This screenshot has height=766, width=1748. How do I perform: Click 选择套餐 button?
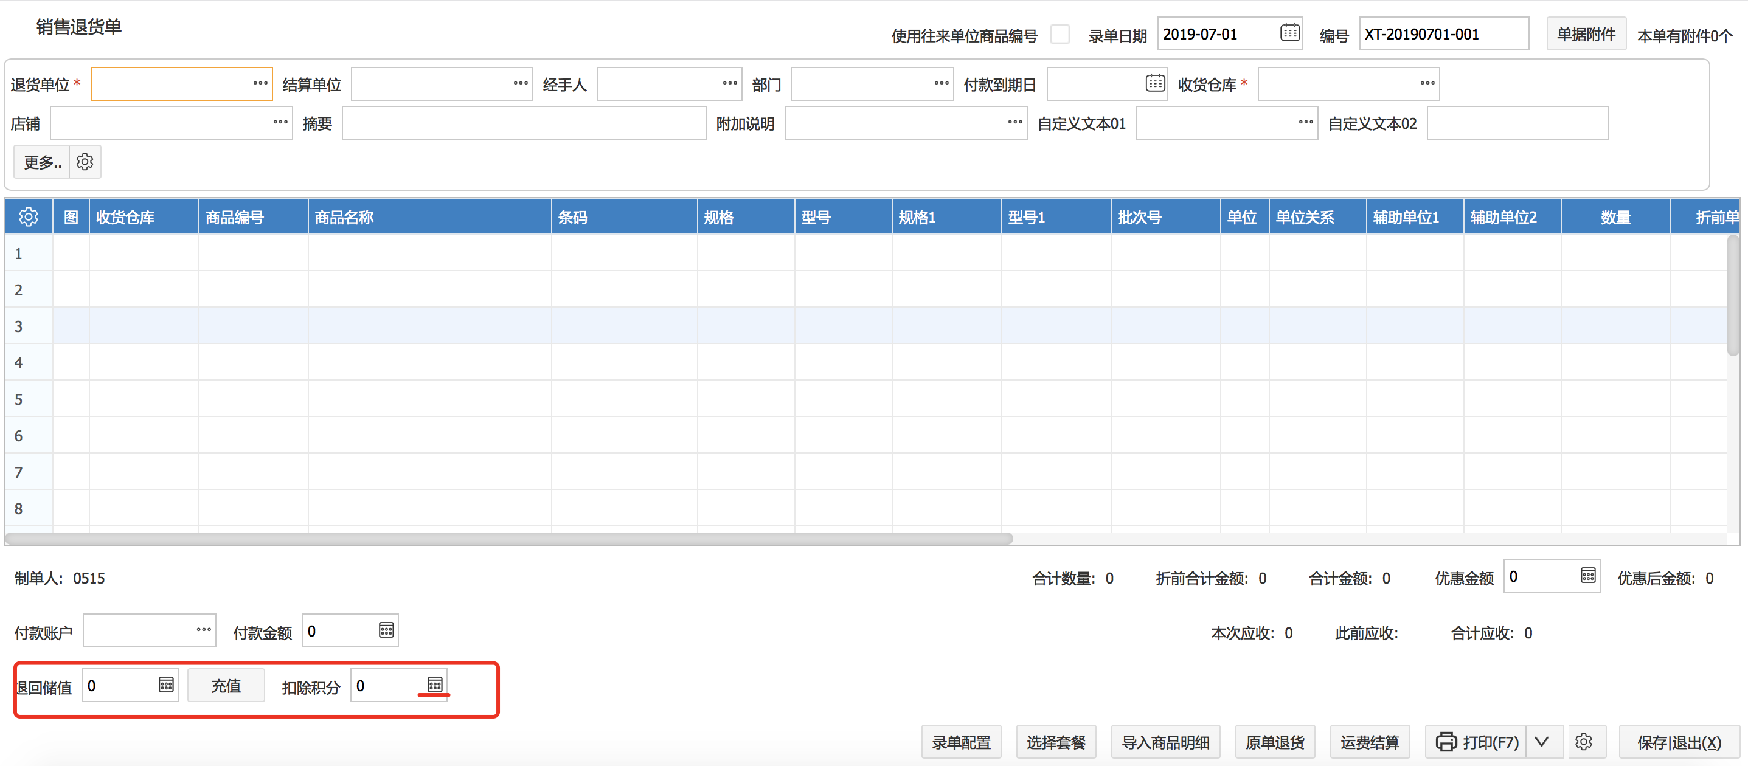point(1056,742)
